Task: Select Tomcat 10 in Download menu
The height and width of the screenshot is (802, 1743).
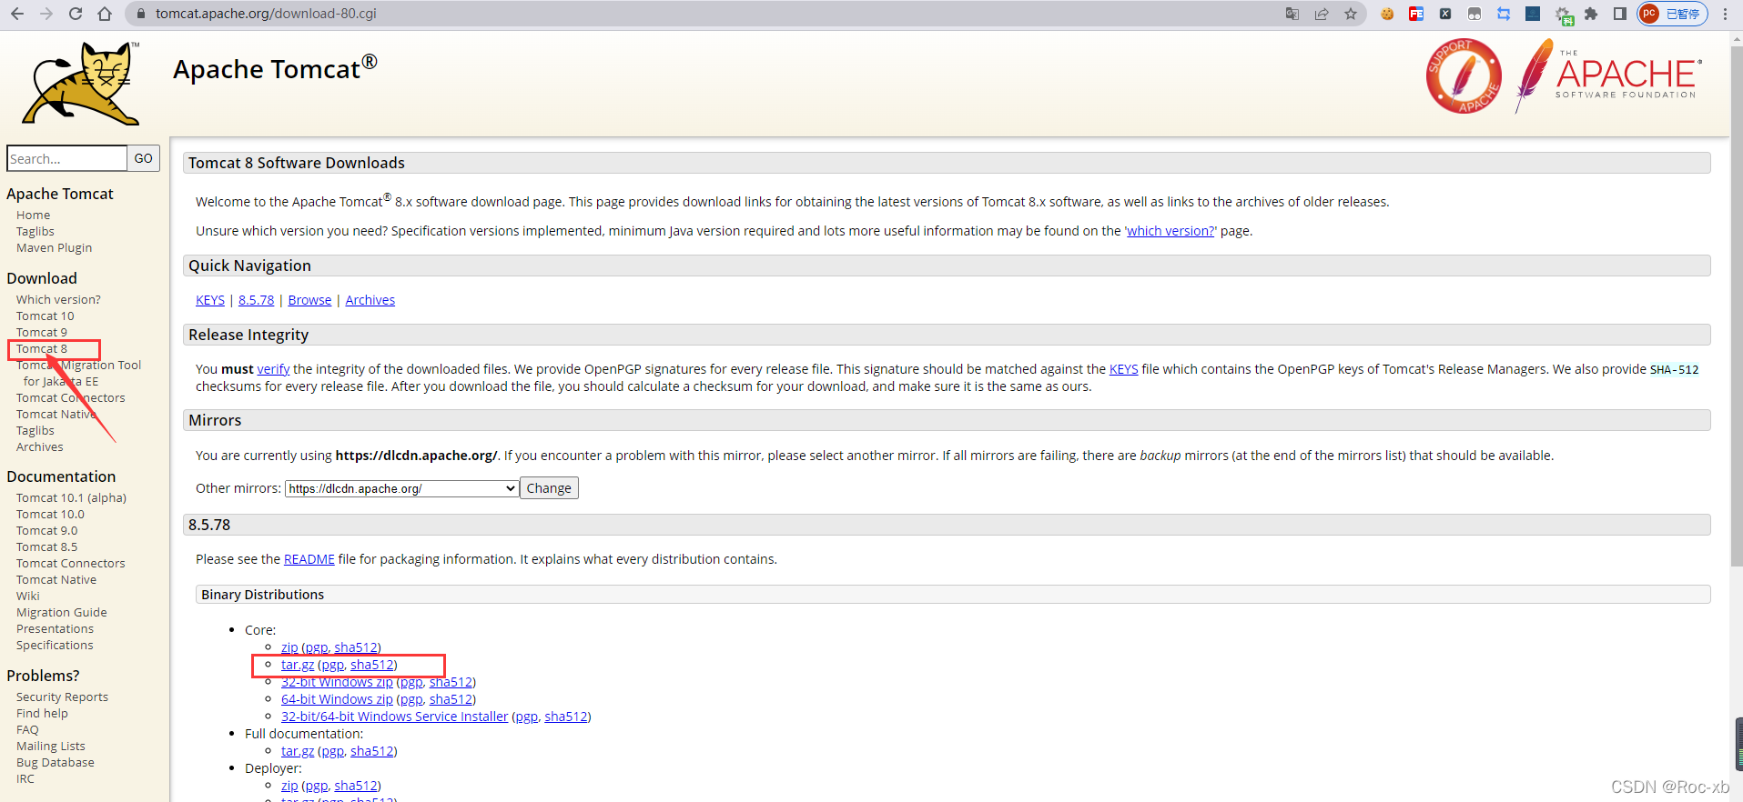Action: [46, 316]
